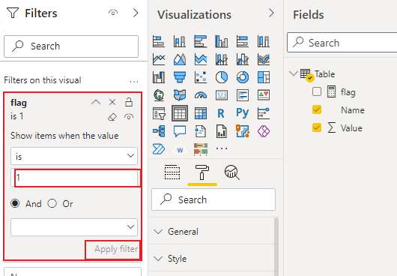Select the Multi-row card visual

coord(242,95)
